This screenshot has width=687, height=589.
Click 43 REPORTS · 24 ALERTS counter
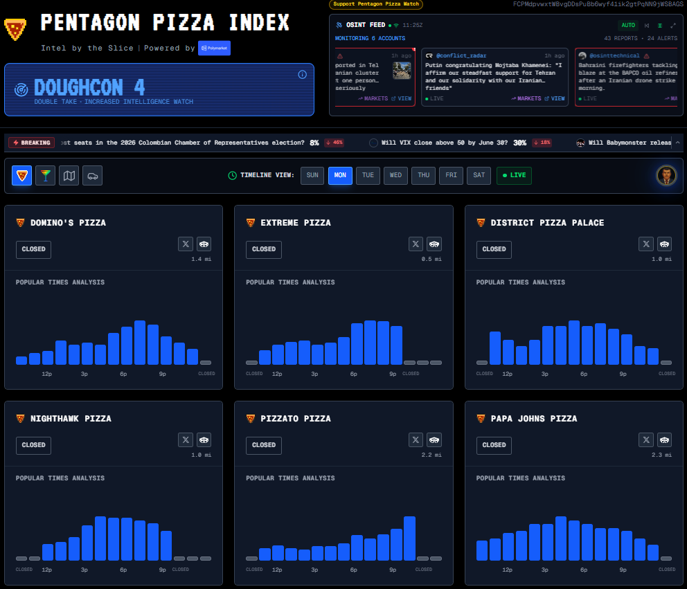pos(641,39)
